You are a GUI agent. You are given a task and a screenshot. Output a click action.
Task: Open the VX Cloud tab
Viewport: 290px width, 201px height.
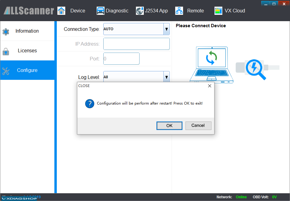click(x=235, y=11)
